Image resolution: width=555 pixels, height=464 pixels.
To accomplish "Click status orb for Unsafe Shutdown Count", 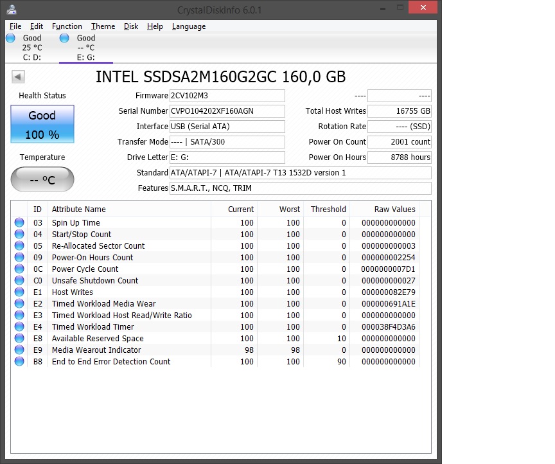I will point(19,280).
